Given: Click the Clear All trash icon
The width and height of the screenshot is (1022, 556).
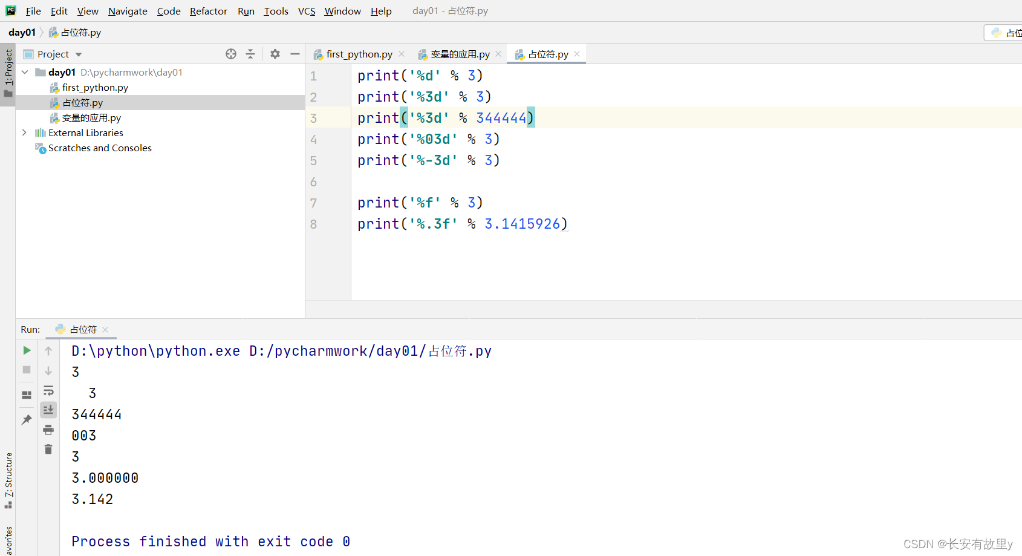Looking at the screenshot, I should tap(48, 449).
